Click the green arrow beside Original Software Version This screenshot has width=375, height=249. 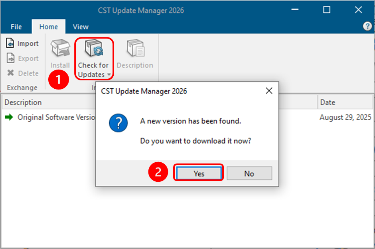tap(9, 117)
